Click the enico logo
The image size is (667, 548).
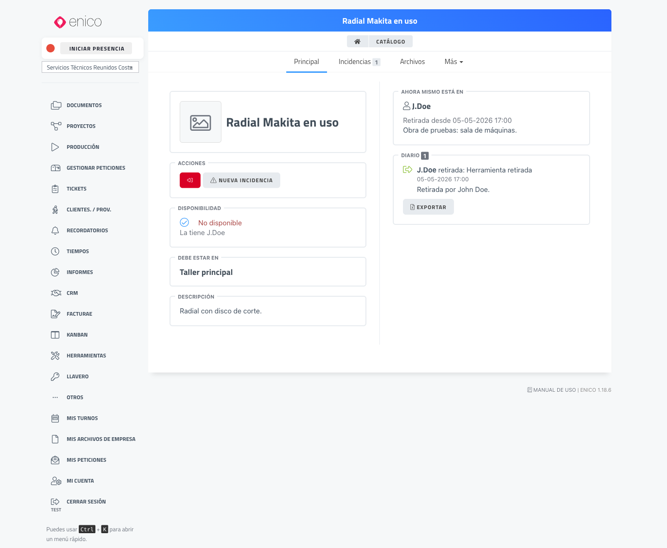pos(78,22)
